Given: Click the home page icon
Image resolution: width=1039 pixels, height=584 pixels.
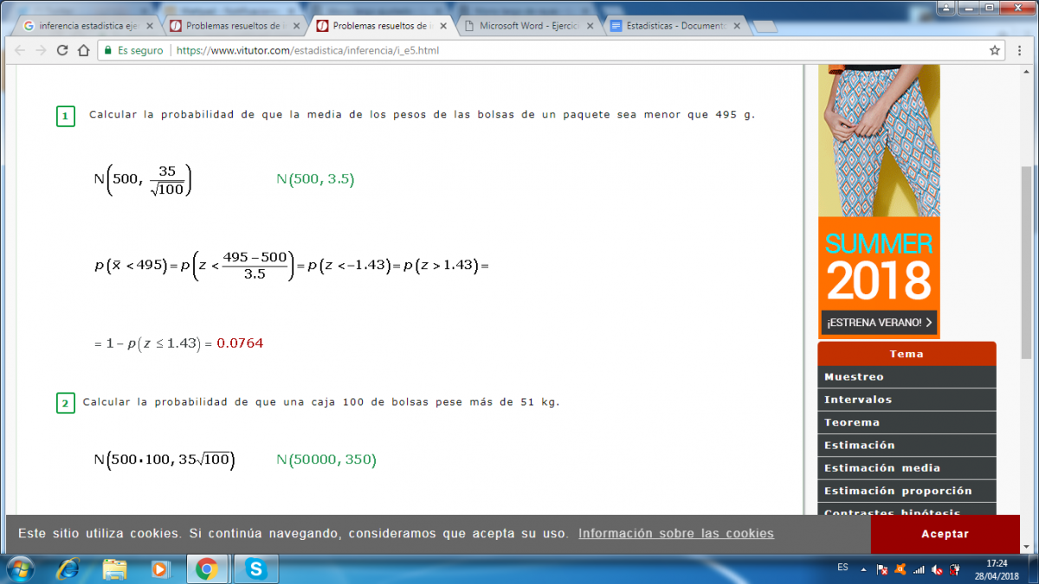Looking at the screenshot, I should (83, 50).
